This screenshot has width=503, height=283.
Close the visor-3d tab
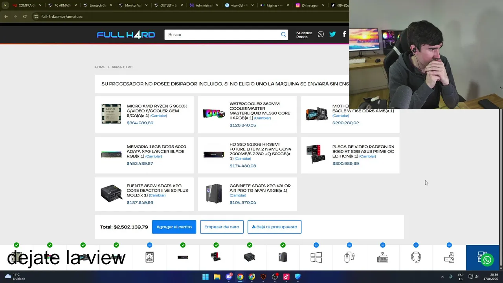252,6
